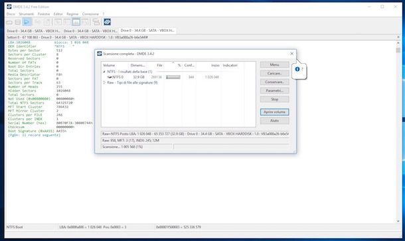Viewport: 405px width, 241px height.
Task: Open the Disco menu
Action: [x=11, y=14]
